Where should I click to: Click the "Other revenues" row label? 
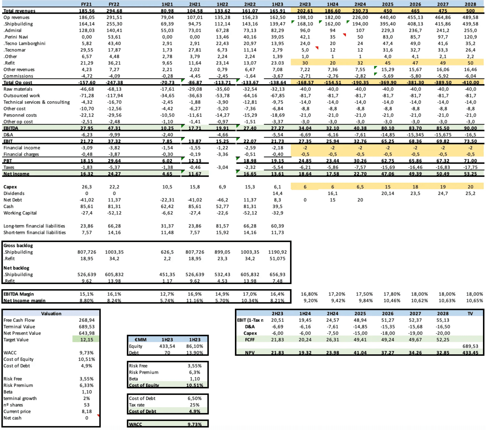point(19,69)
